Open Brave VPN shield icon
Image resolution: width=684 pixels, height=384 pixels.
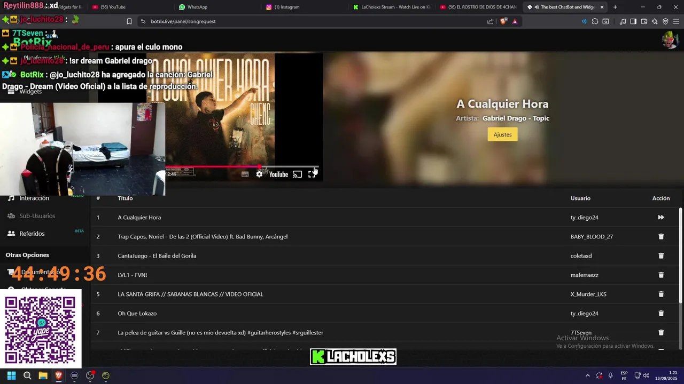click(x=665, y=21)
